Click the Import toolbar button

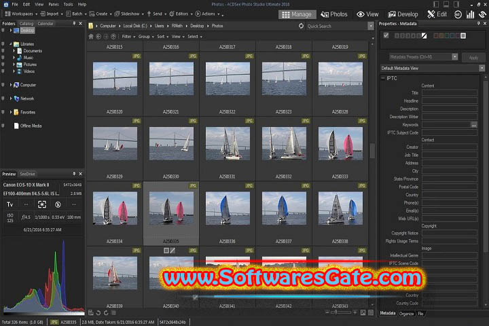point(50,14)
